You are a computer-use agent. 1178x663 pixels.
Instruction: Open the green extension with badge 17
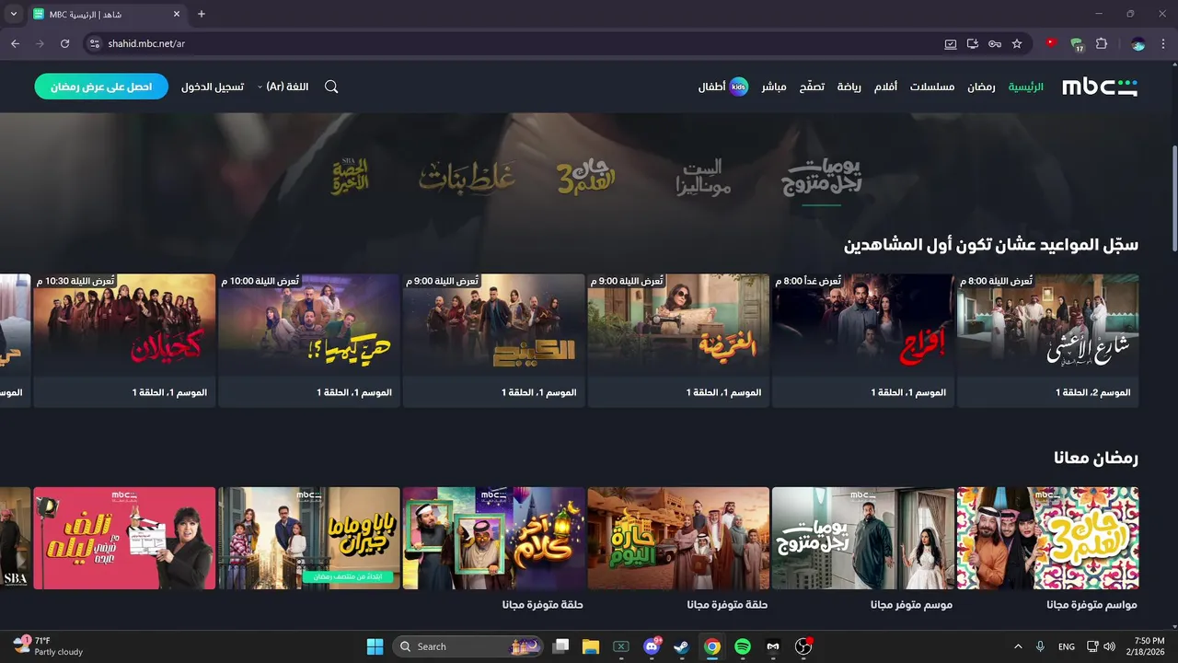pos(1077,44)
